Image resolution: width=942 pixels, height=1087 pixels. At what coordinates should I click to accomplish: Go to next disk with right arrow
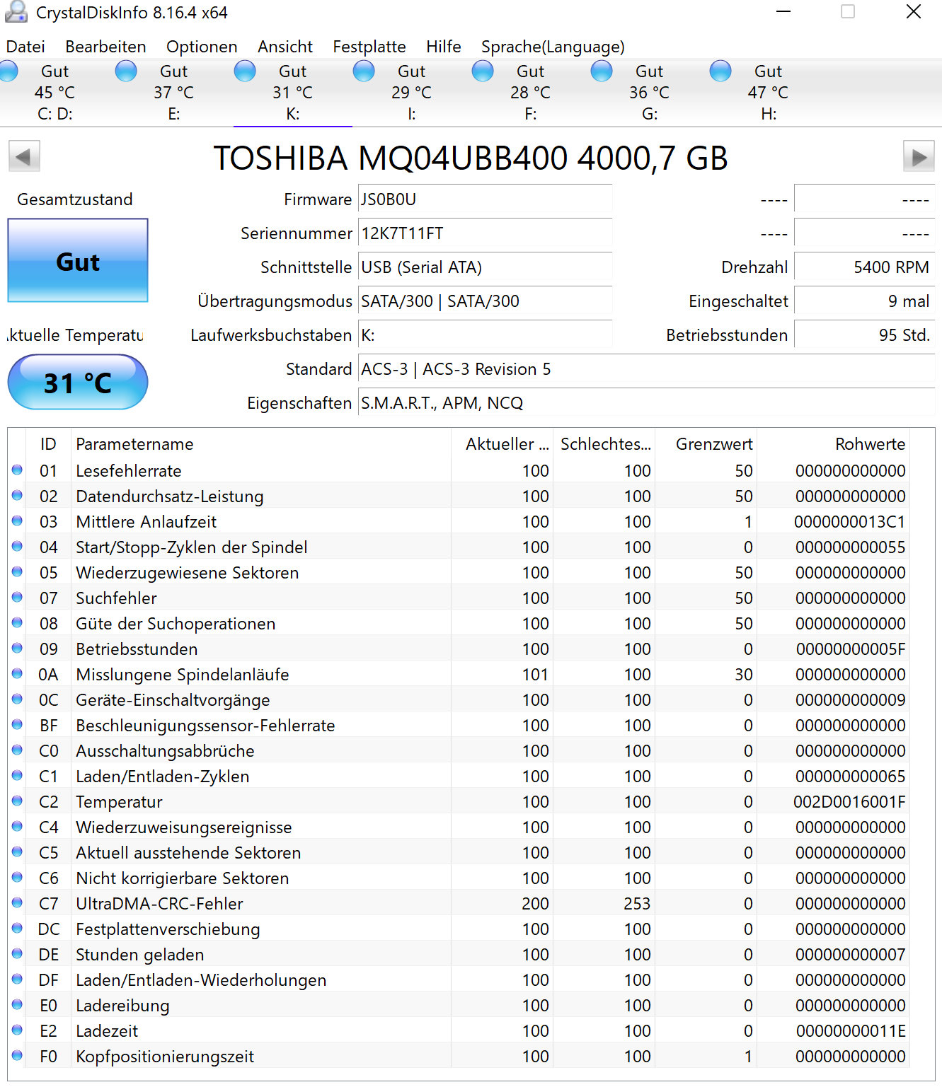919,156
